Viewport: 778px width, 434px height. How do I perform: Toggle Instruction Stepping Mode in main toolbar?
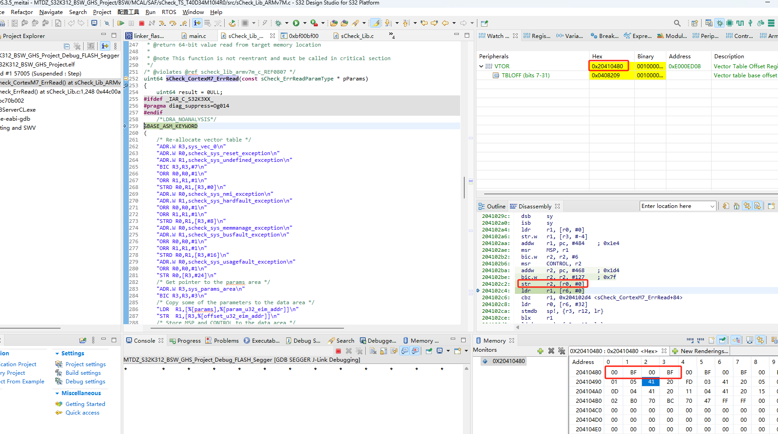pos(197,23)
